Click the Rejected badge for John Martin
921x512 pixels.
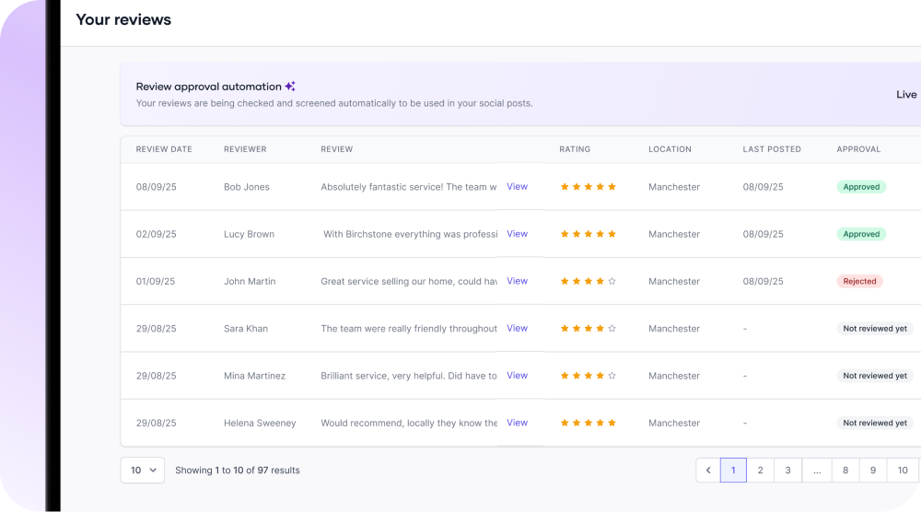[859, 282]
